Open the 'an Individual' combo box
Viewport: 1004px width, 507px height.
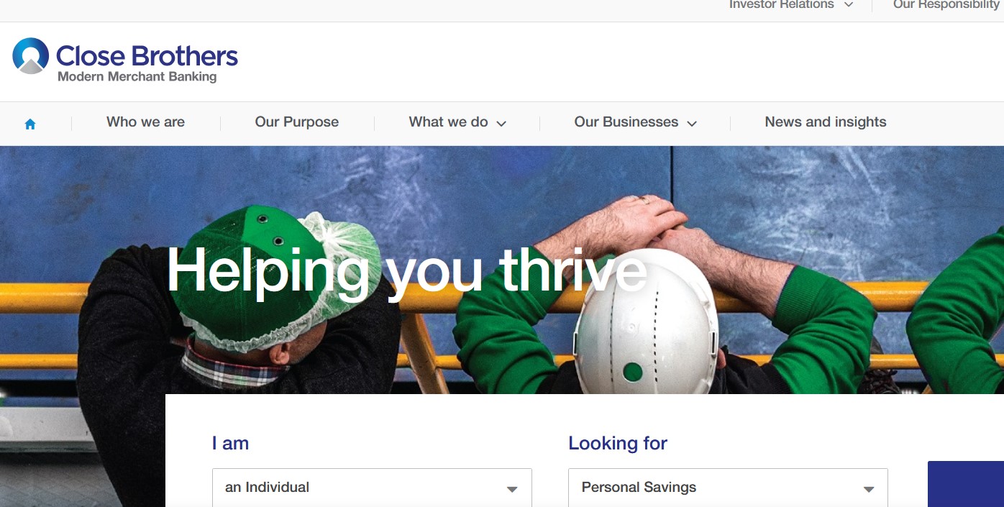tap(372, 488)
